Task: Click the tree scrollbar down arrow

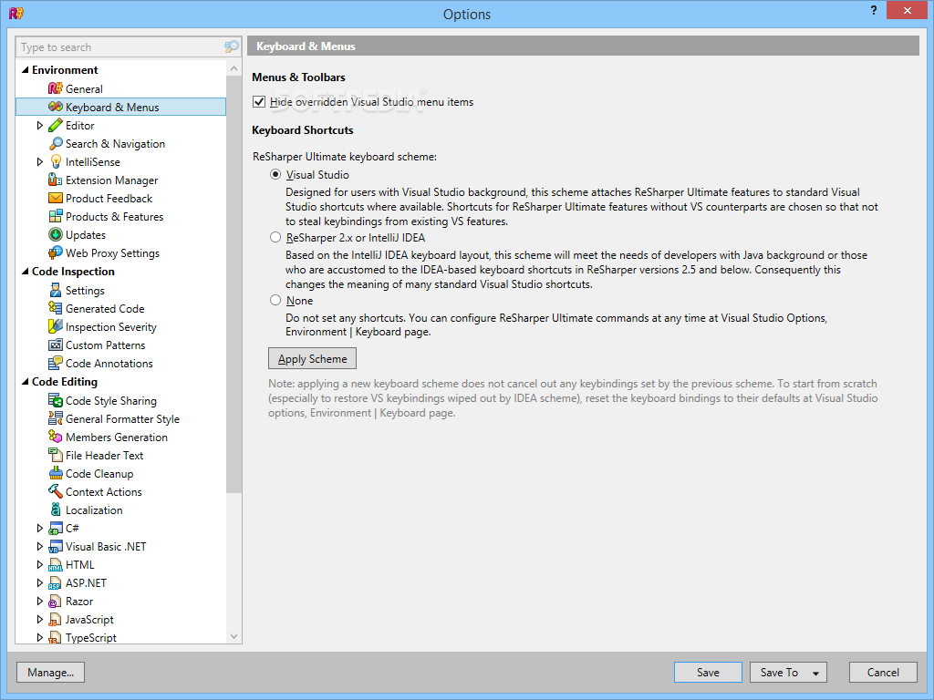Action: click(x=233, y=636)
